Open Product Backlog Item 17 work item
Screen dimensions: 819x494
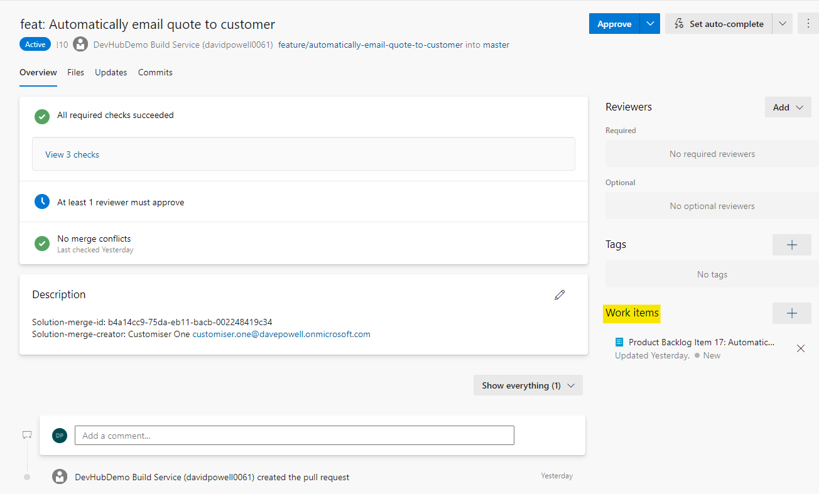[702, 342]
